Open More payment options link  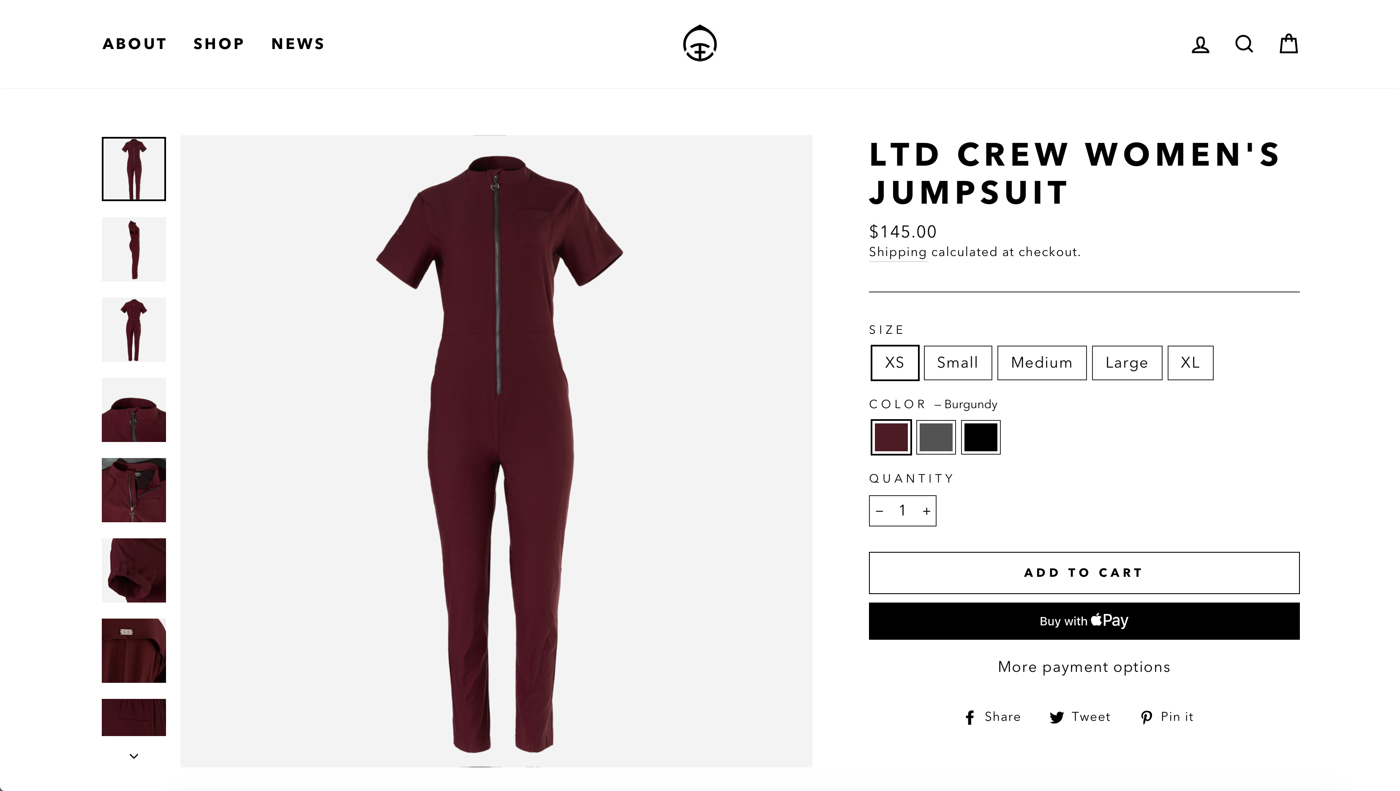tap(1084, 667)
